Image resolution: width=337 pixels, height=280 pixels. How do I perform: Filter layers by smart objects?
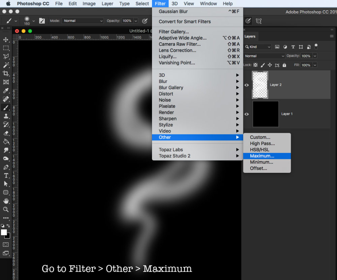[309, 47]
